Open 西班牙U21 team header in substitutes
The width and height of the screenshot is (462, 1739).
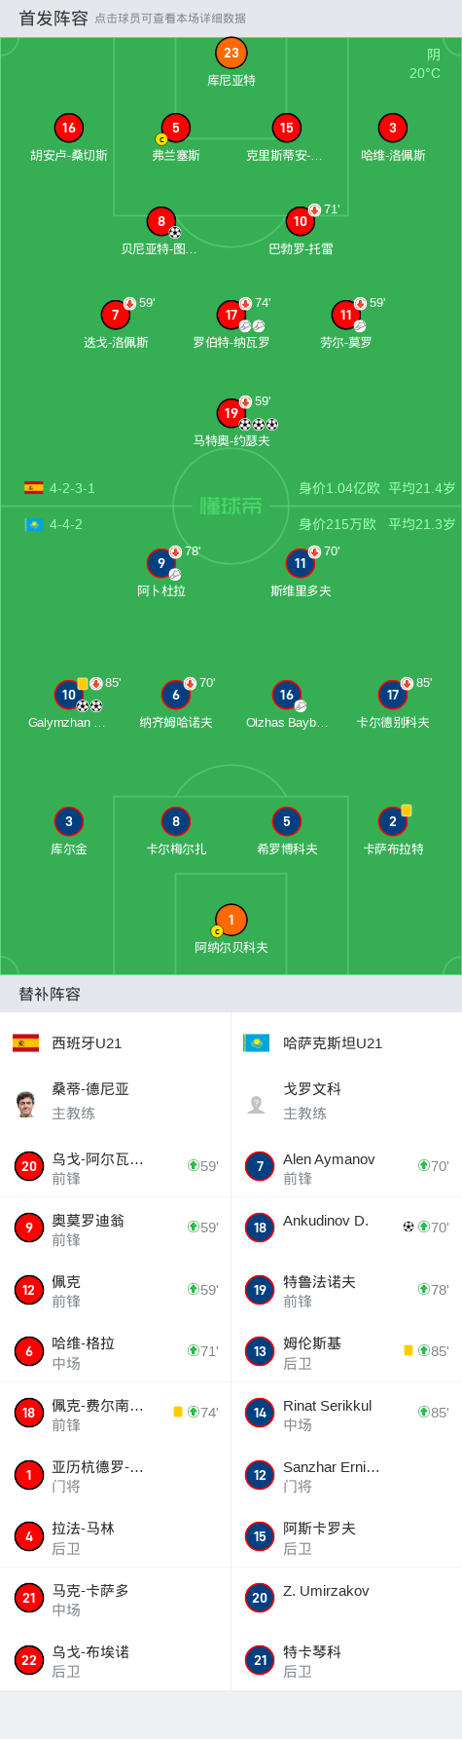(x=116, y=1042)
